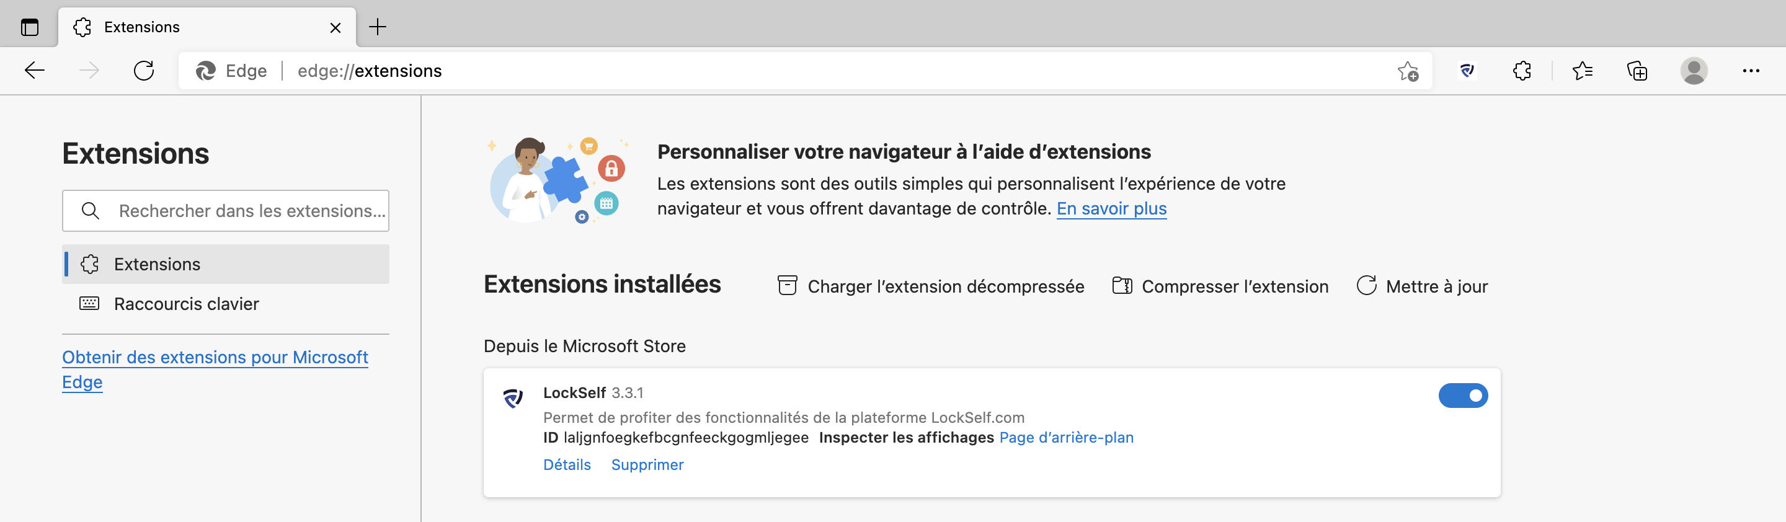Open the Favorites list icon
Viewport: 1786px width, 522px height.
pyautogui.click(x=1583, y=71)
